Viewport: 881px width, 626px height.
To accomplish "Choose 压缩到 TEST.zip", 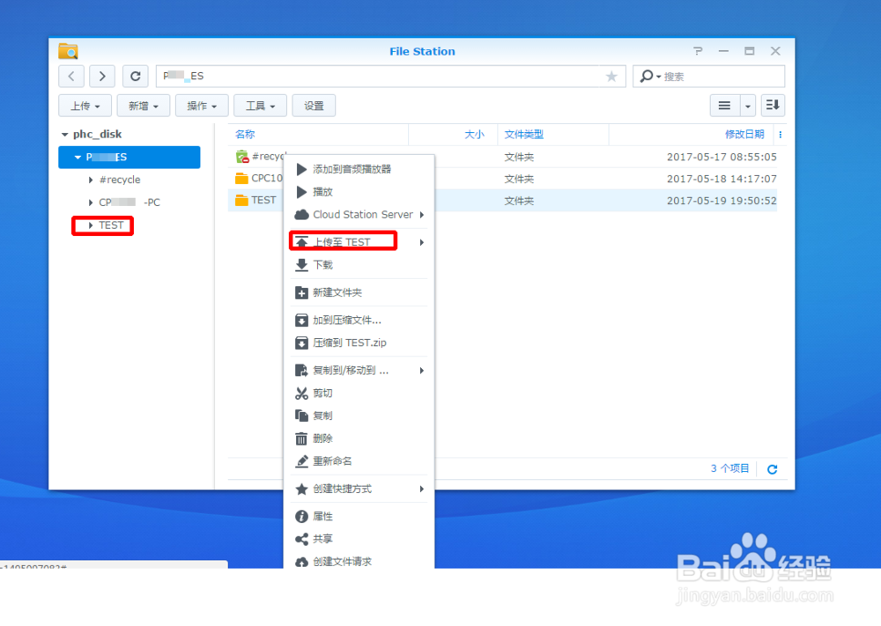I will coord(359,342).
